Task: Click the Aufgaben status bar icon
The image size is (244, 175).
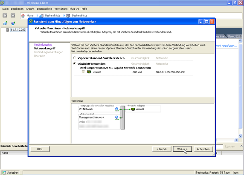Action: point(4,172)
